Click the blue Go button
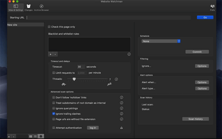The image size is (222, 139). (x=205, y=17)
